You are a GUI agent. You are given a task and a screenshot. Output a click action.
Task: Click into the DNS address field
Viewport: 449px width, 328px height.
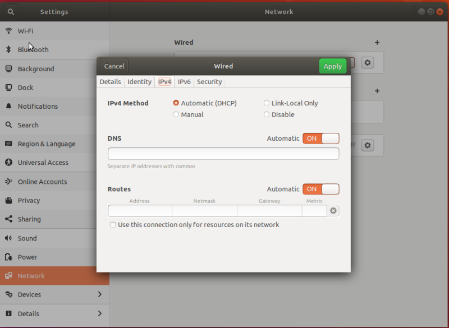(223, 154)
